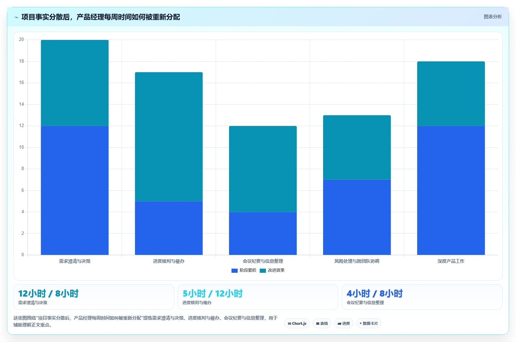Select the teal bar segment for 会议纪要与信息整理
This screenshot has width=516, height=342.
point(263,169)
